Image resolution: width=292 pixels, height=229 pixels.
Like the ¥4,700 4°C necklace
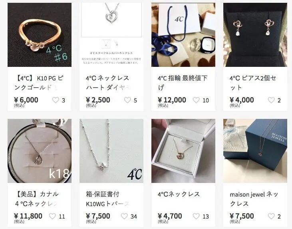coord(196,216)
